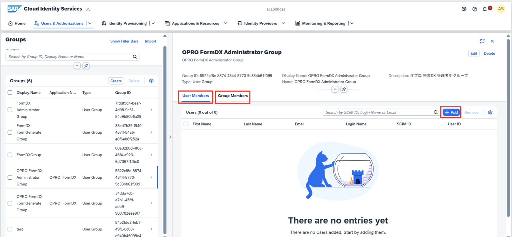Expand Users & Authorizations dropdown arrow
This screenshot has height=237, width=512.
click(x=90, y=23)
